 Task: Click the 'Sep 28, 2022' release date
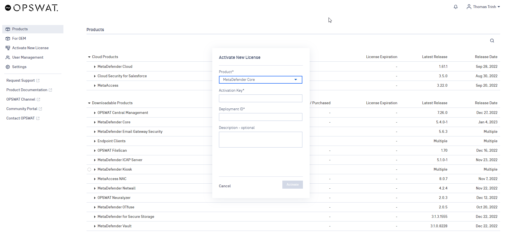[x=487, y=67]
